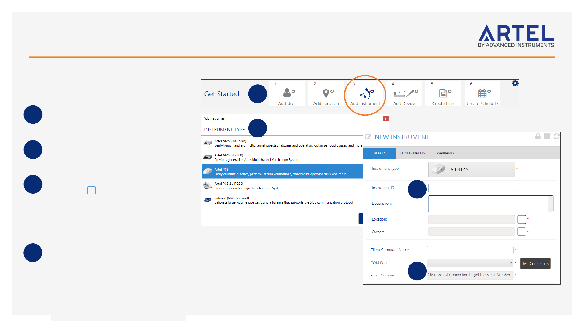Click the Instrument ID input field
The height and width of the screenshot is (328, 584).
point(472,188)
